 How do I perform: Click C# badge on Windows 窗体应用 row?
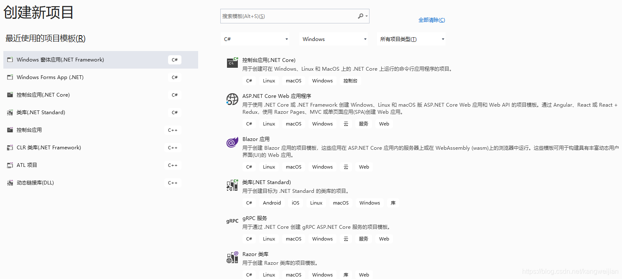[x=175, y=60]
